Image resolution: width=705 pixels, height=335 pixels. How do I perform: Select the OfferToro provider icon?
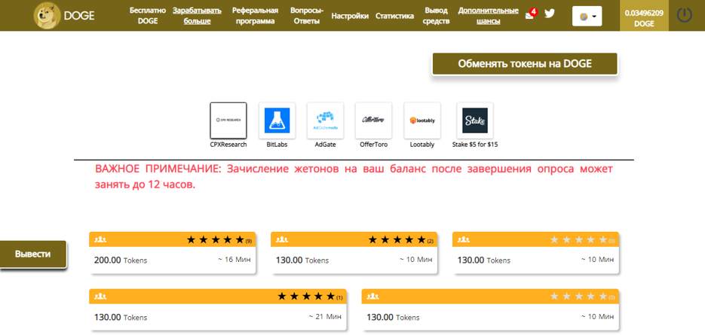(x=373, y=120)
